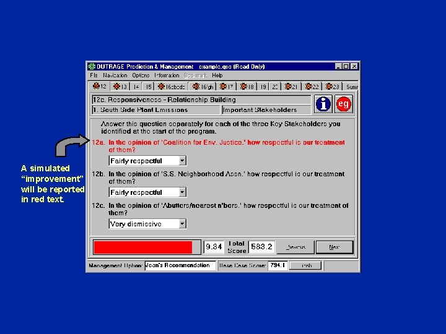Switch to the Summary tab
The width and height of the screenshot is (446, 334).
(352, 87)
